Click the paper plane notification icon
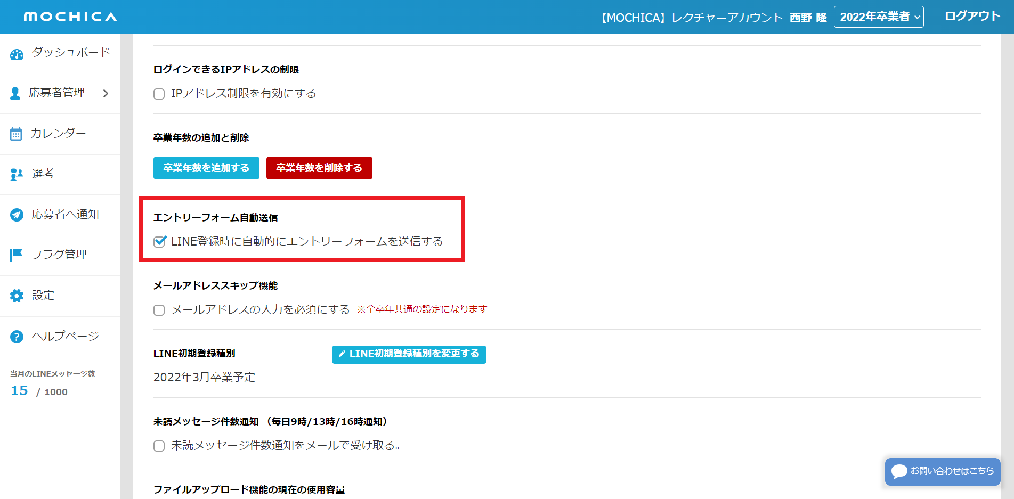Screen dimensions: 1014x499 pyautogui.click(x=17, y=215)
